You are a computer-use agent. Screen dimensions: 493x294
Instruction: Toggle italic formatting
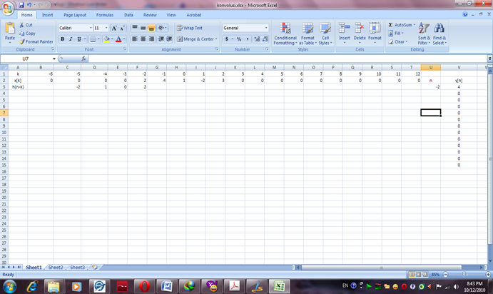[x=71, y=39]
